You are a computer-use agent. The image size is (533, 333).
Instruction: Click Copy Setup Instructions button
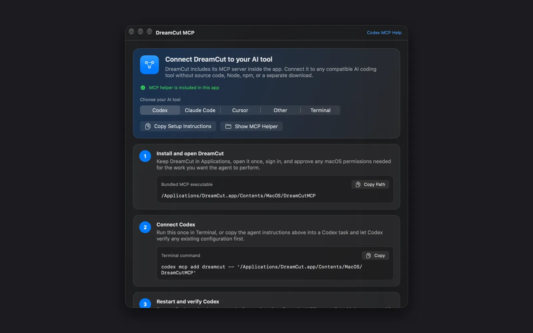tap(178, 126)
